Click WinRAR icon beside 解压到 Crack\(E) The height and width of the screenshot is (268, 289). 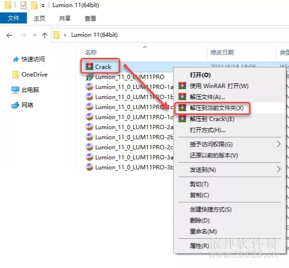tap(182, 119)
